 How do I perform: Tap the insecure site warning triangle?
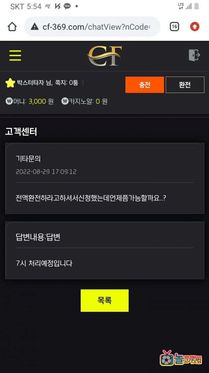(x=34, y=27)
